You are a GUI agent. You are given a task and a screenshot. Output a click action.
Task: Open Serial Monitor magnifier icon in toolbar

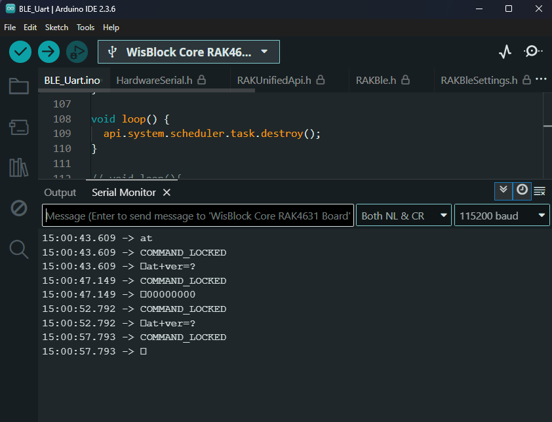533,52
